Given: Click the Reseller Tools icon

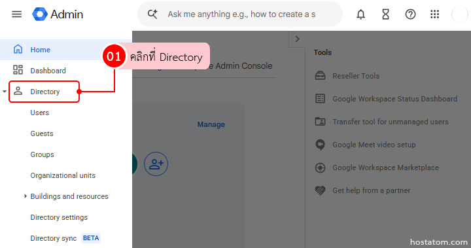Looking at the screenshot, I should [x=320, y=75].
